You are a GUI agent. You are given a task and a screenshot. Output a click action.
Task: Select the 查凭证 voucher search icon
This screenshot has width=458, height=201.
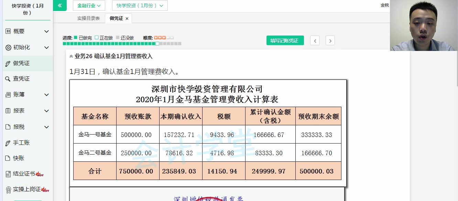[21, 78]
